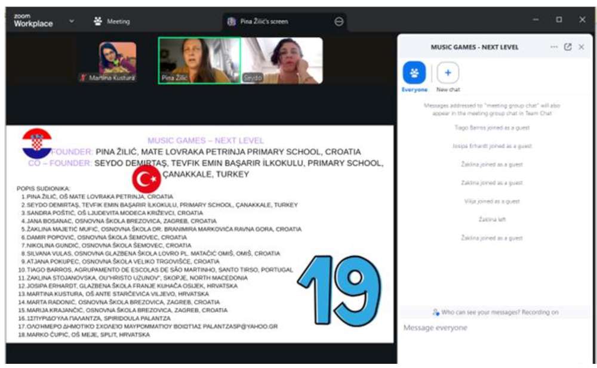597x368 pixels.
Task: Click Martina Kustura's muted microphone icon
Action: pos(84,78)
